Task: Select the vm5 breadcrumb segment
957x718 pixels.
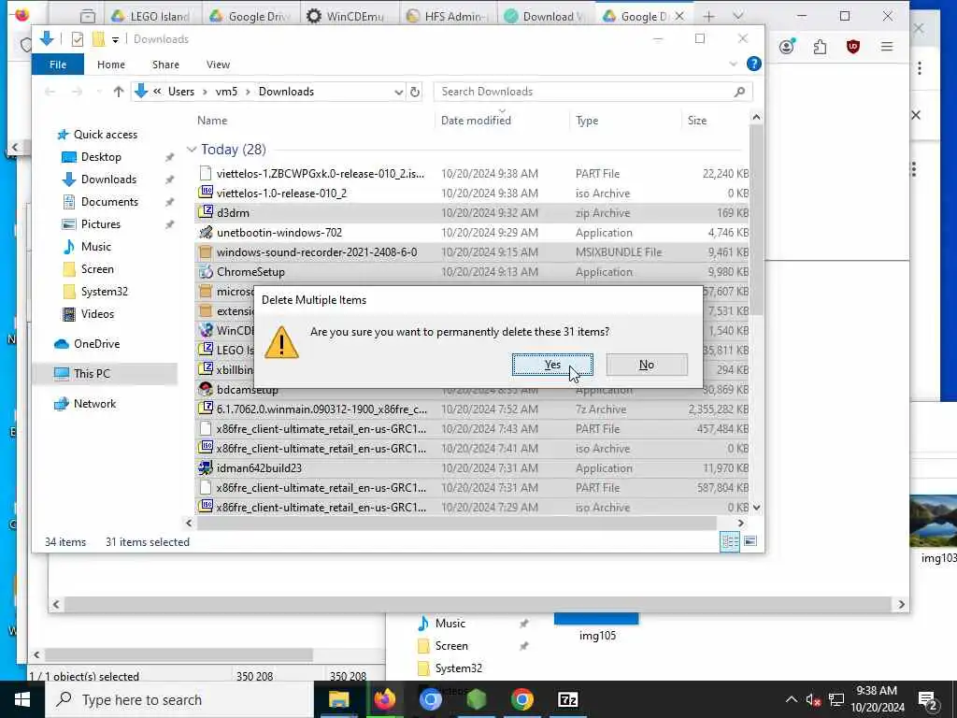Action: point(226,92)
